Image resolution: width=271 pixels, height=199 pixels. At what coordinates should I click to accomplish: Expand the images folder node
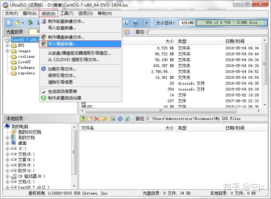pyautogui.click(x=8, y=51)
